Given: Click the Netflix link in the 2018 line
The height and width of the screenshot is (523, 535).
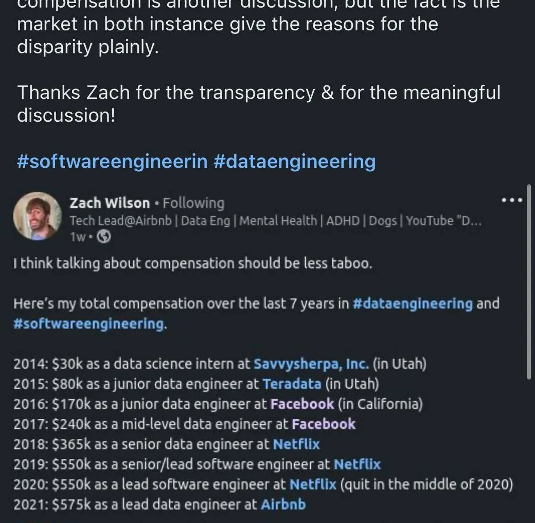Looking at the screenshot, I should [296, 444].
